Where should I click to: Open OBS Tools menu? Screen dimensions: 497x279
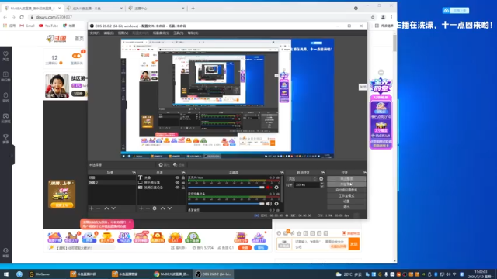click(x=178, y=33)
